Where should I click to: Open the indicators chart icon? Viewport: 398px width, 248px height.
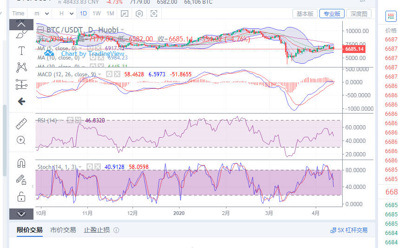(x=125, y=13)
